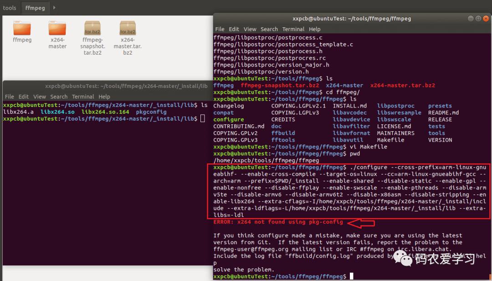
Task: Click the right terminal's bottom prompt cursor
Action: (x=351, y=276)
